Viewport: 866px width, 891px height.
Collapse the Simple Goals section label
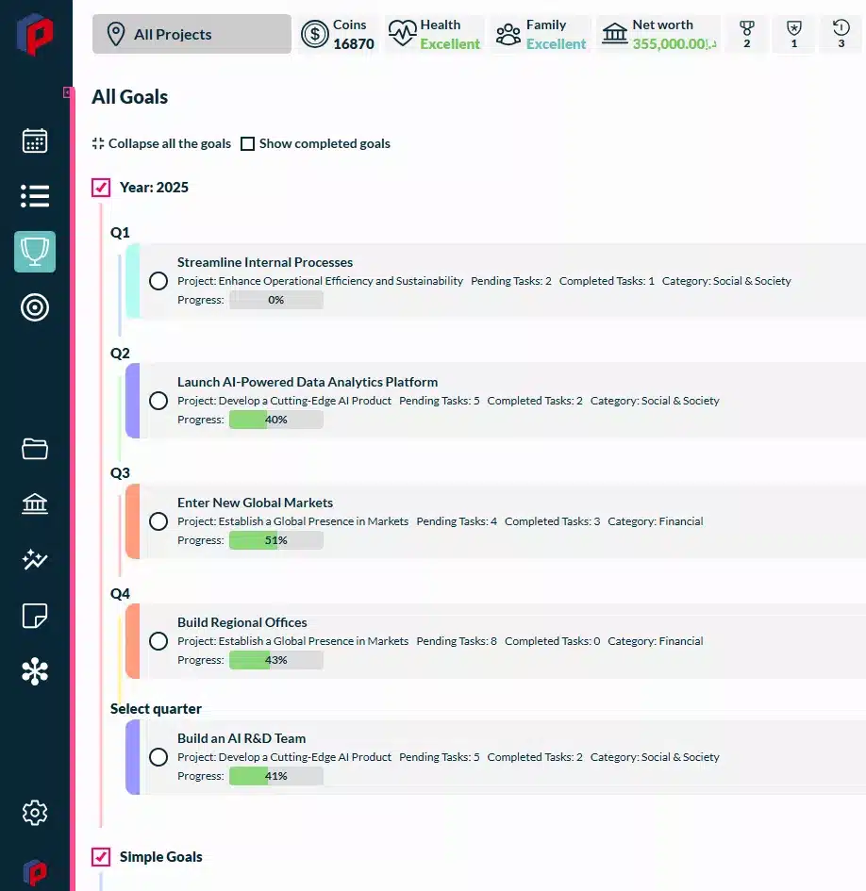pos(161,857)
